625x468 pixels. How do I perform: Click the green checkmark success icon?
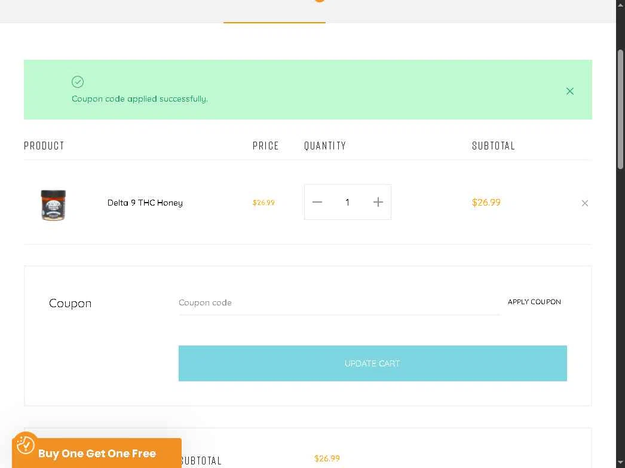pos(78,82)
